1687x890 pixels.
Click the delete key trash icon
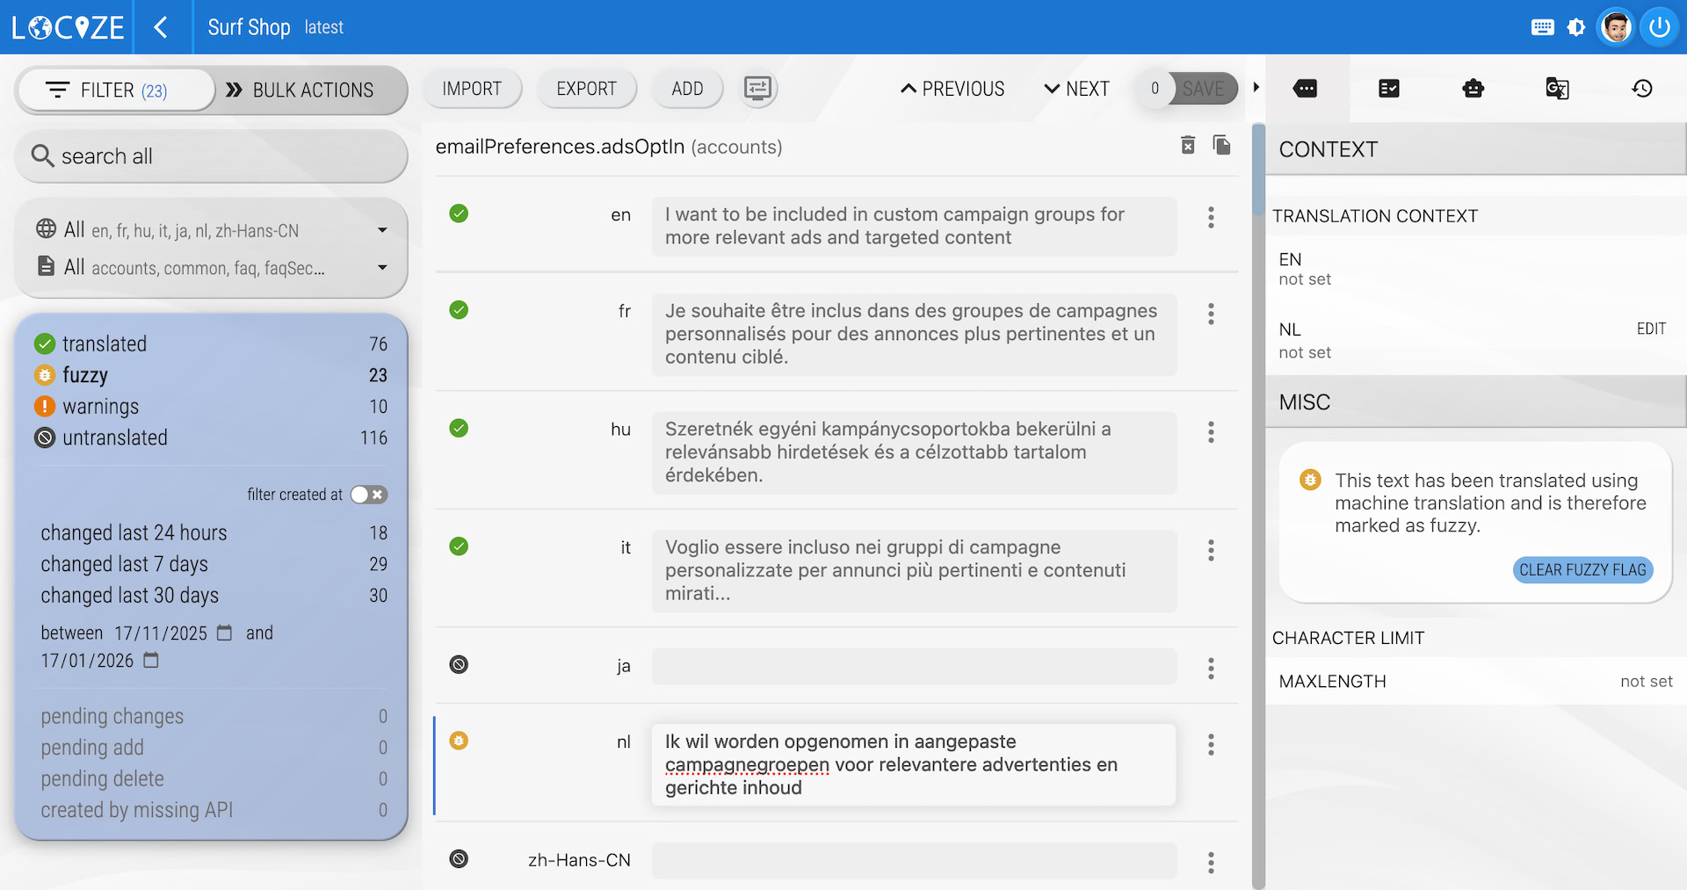pyautogui.click(x=1188, y=145)
